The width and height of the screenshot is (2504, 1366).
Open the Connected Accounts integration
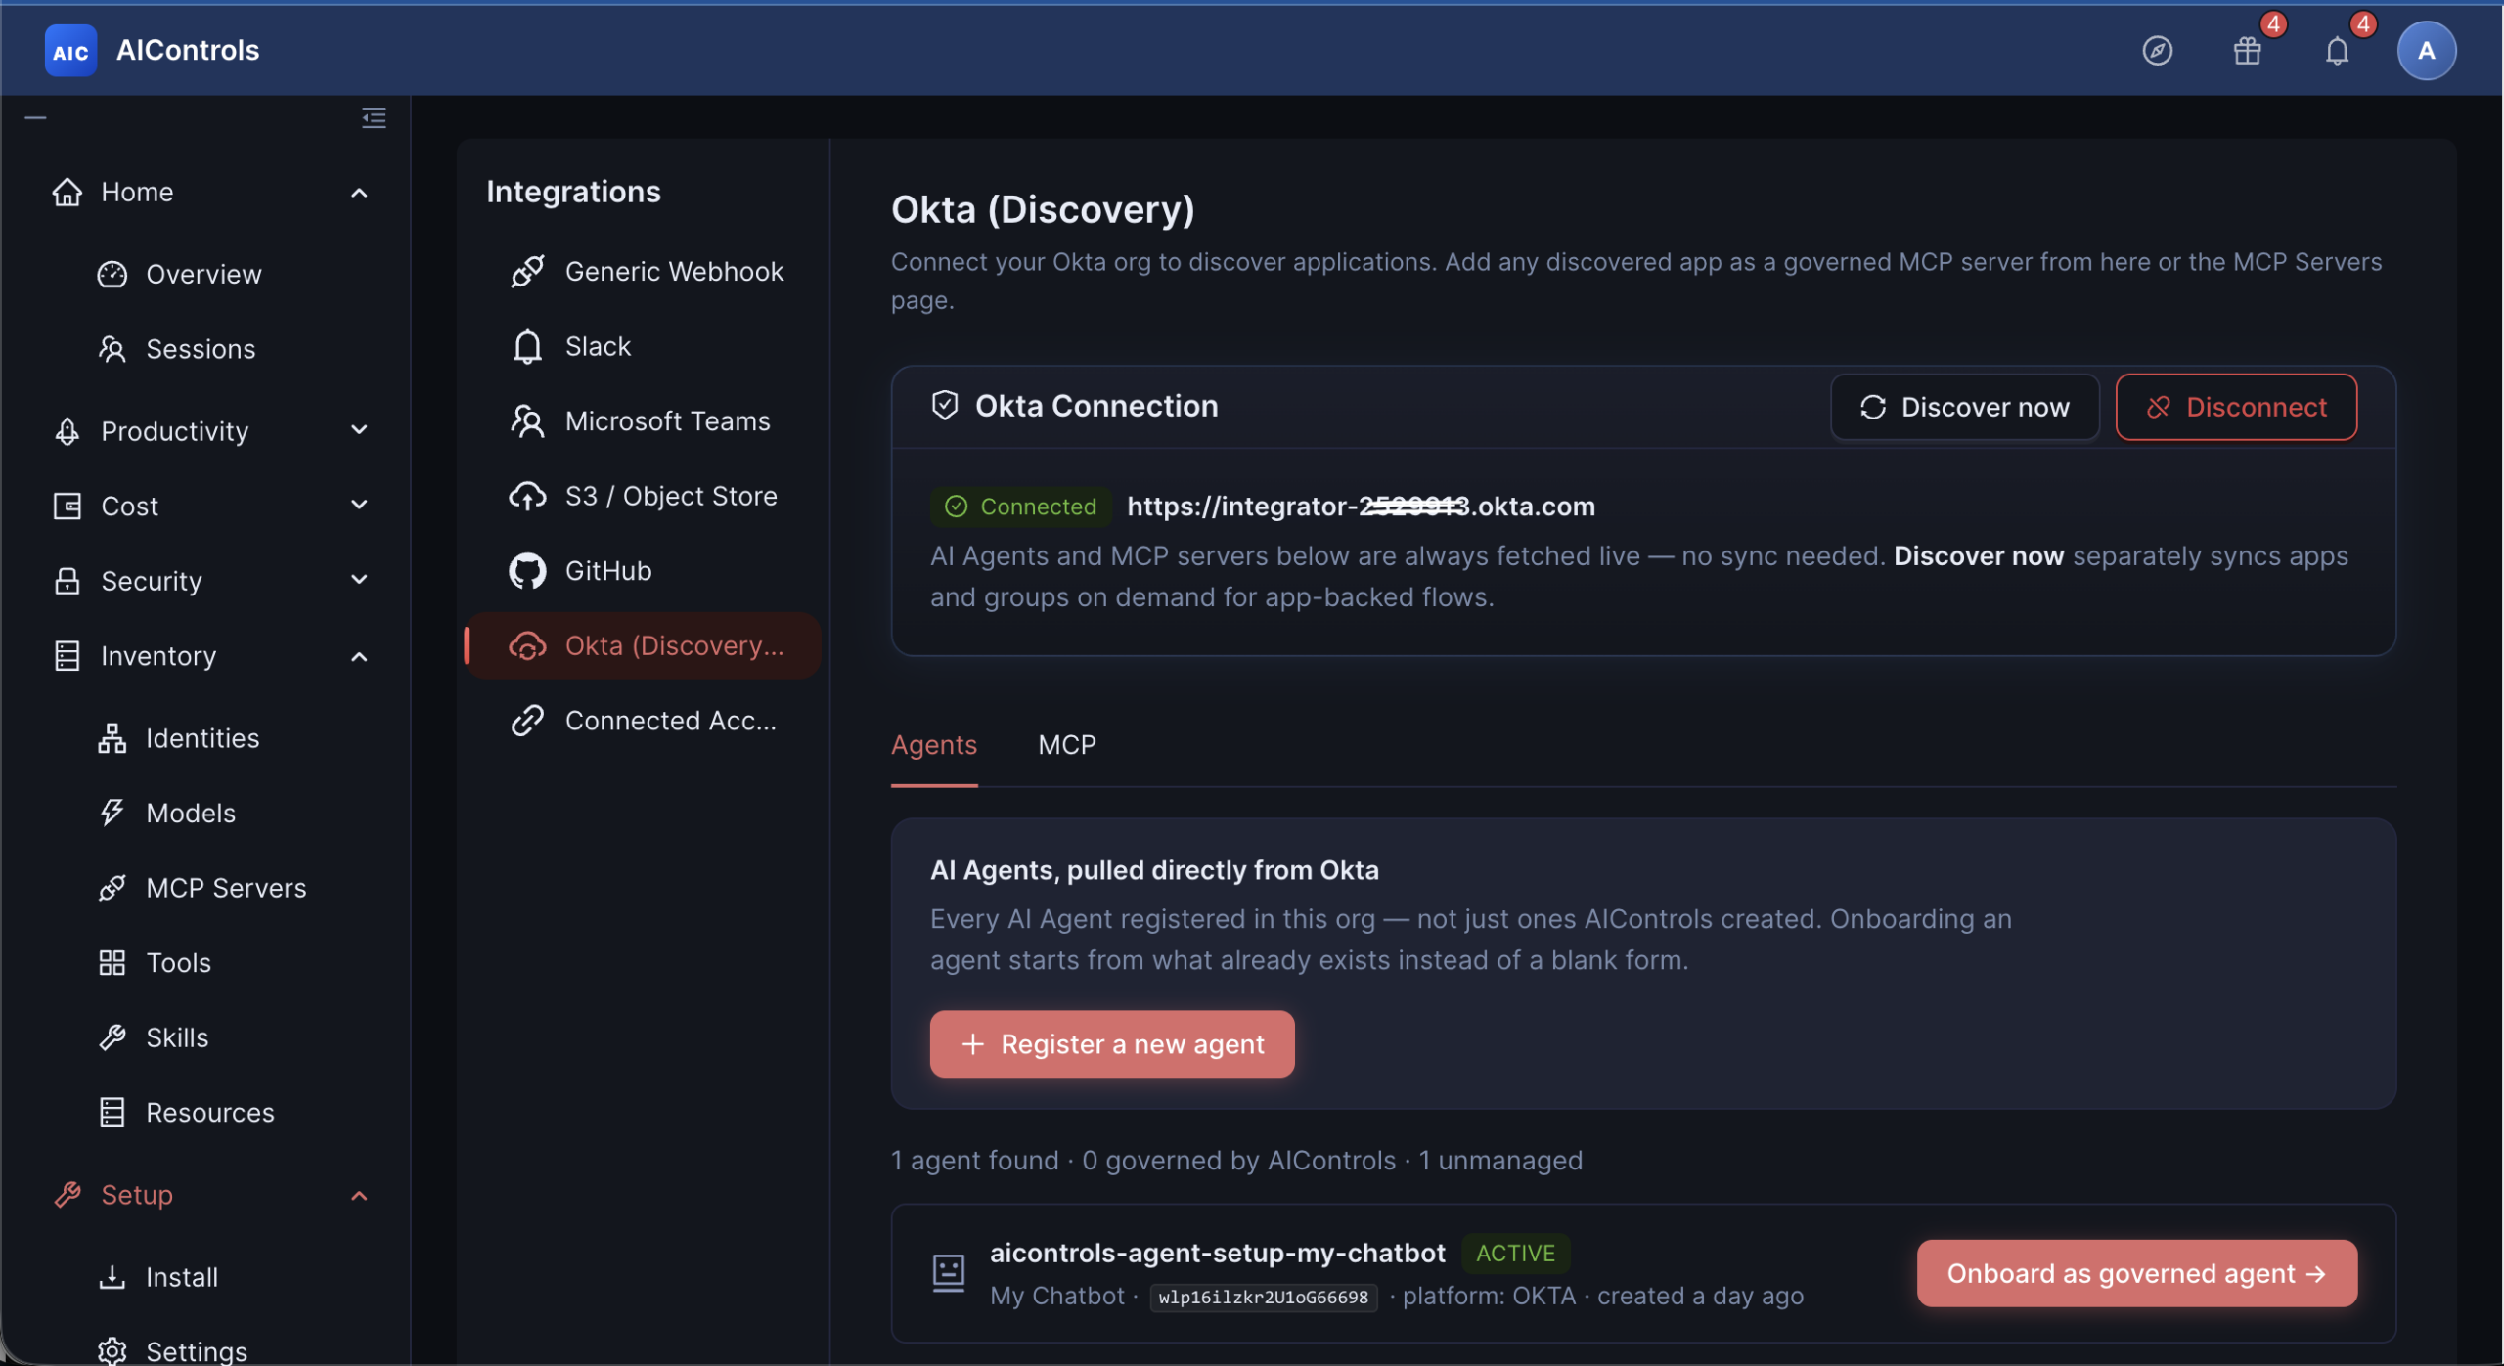pyautogui.click(x=644, y=721)
